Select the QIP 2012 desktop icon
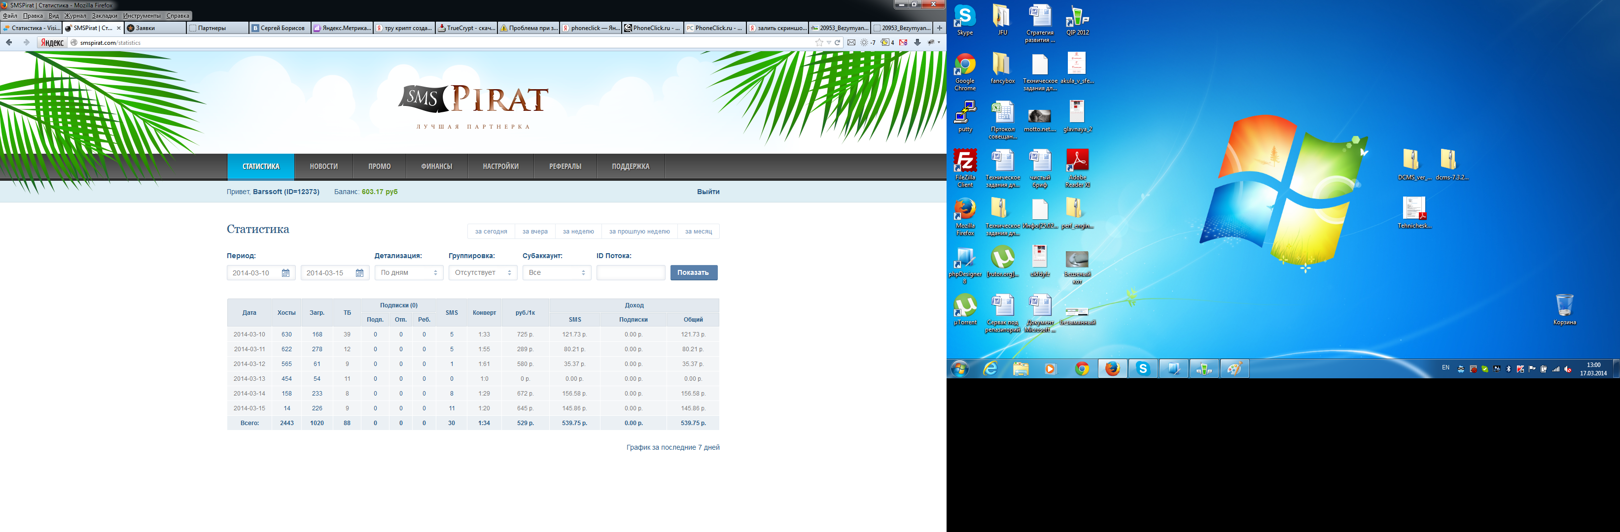 coord(1077,20)
